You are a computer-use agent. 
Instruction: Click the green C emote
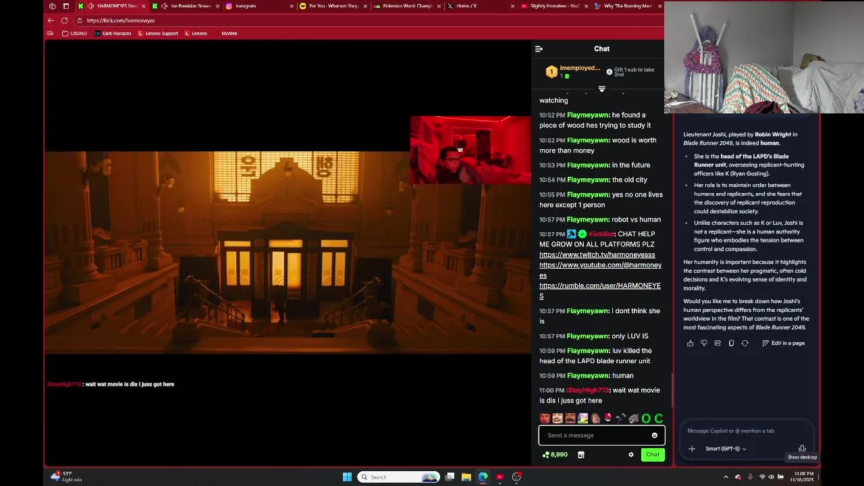(659, 418)
